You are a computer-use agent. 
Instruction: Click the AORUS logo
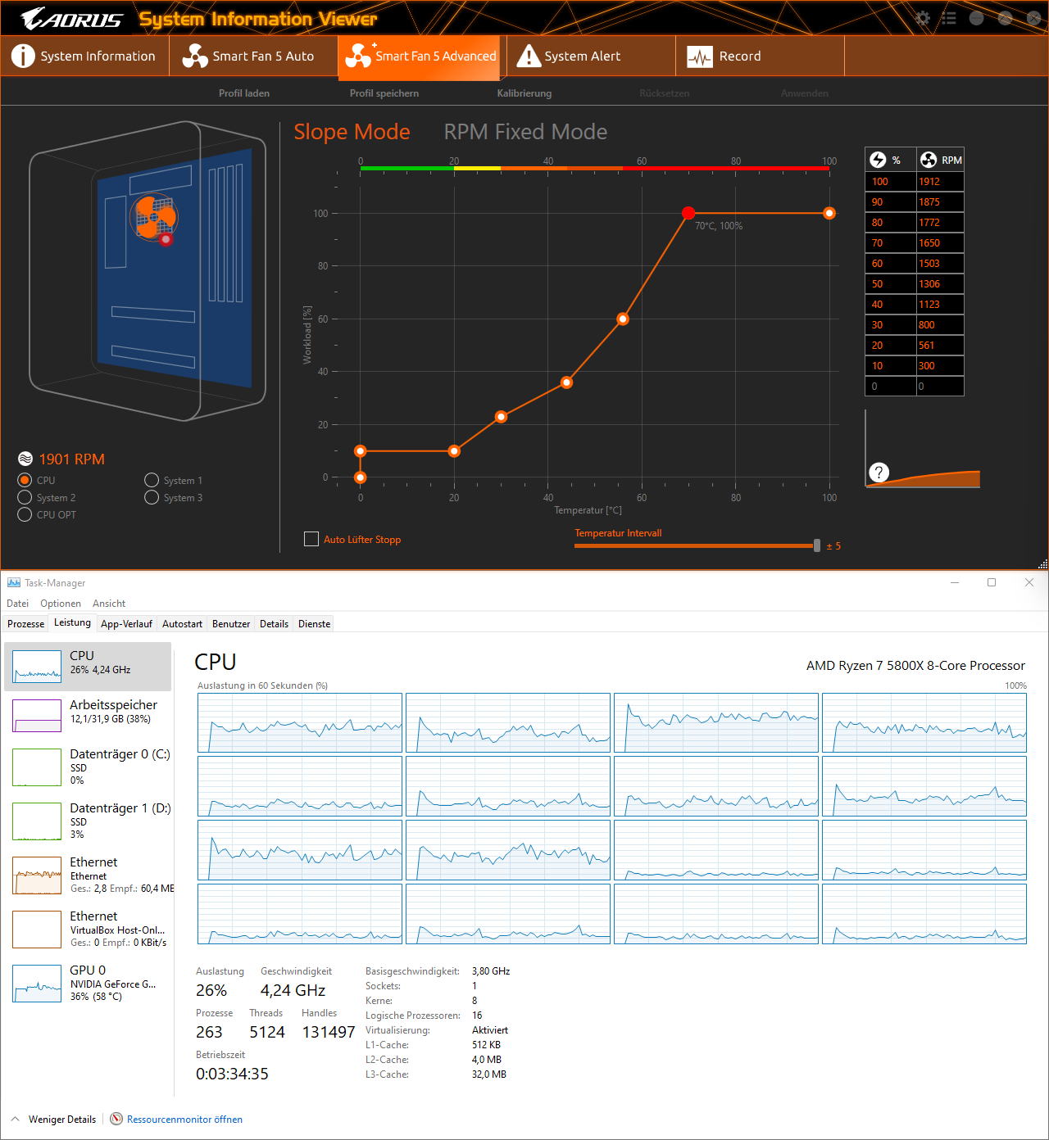71,18
